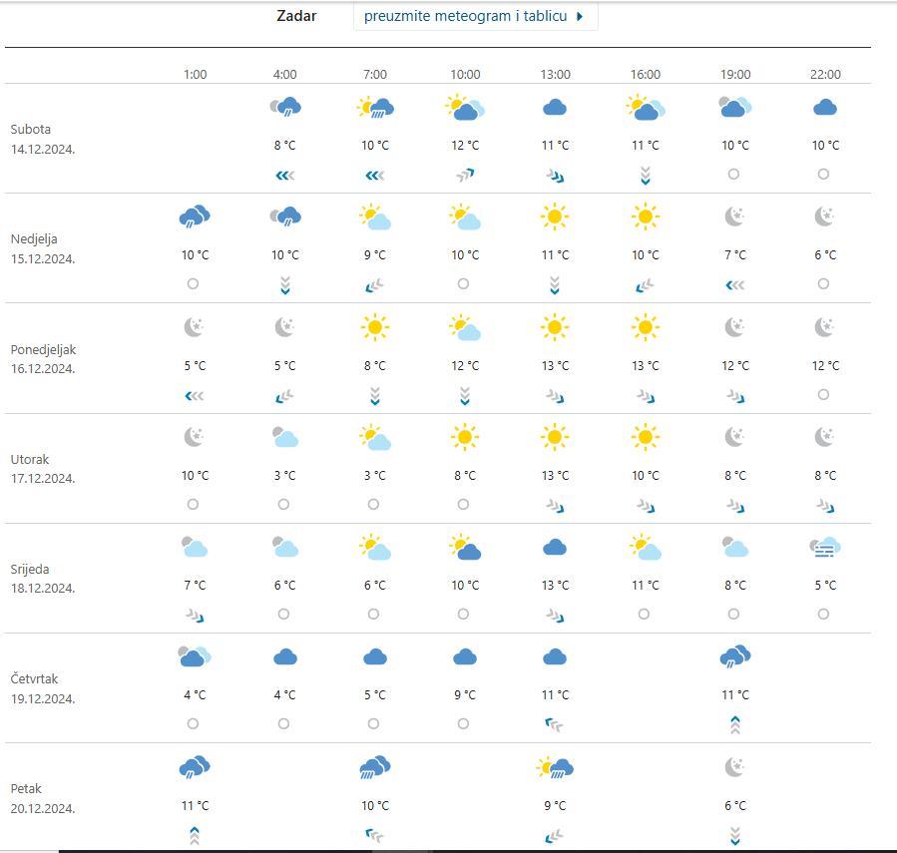
Task: Click the wind arrow for Subota at 16:00
Action: tap(646, 175)
